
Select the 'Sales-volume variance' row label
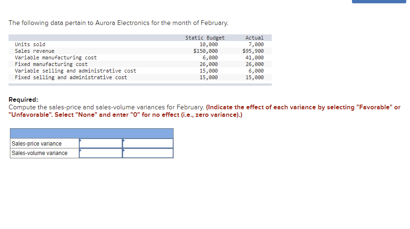pos(40,153)
